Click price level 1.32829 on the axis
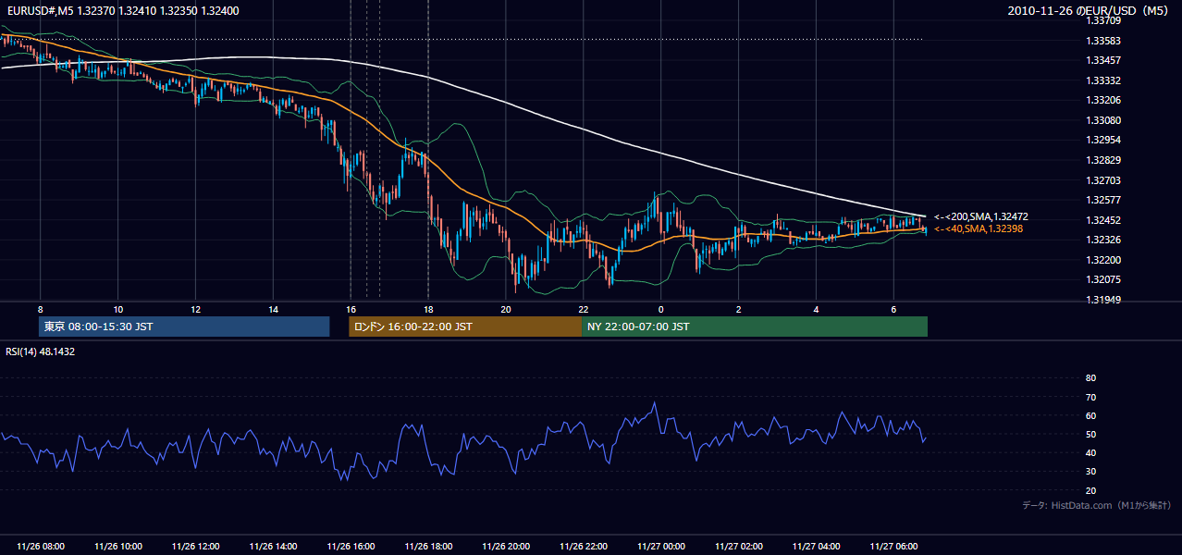 (x=1103, y=160)
